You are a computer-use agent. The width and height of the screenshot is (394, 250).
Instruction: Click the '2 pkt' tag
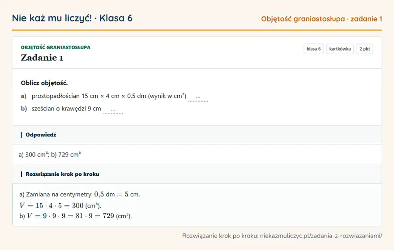coord(364,49)
